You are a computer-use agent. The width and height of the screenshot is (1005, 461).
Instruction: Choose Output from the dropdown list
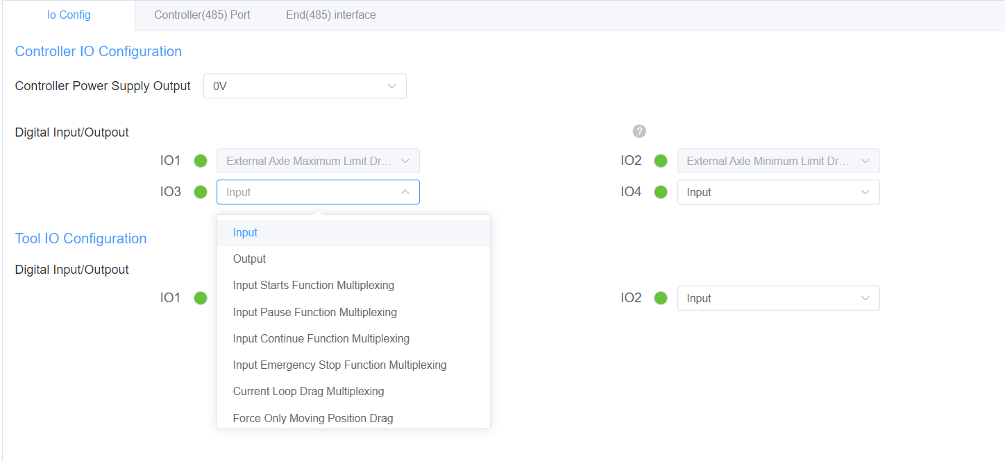[x=249, y=259]
